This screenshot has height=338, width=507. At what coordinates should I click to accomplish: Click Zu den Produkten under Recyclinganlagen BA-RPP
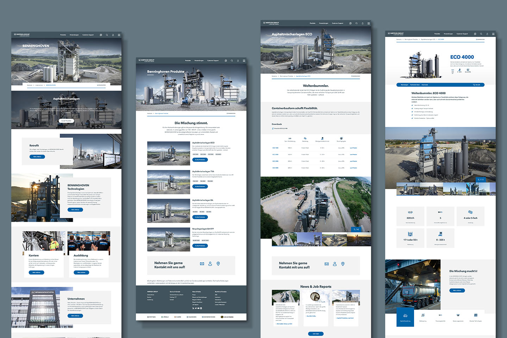pyautogui.click(x=200, y=246)
